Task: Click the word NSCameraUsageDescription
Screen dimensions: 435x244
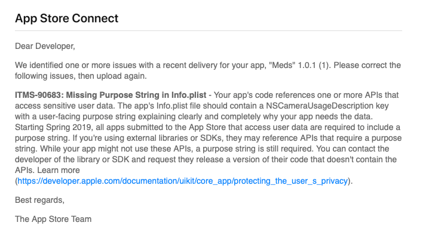Action: [x=320, y=106]
